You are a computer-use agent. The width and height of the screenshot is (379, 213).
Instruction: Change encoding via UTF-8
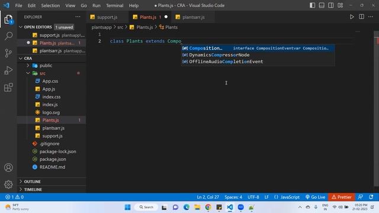pos(253,197)
